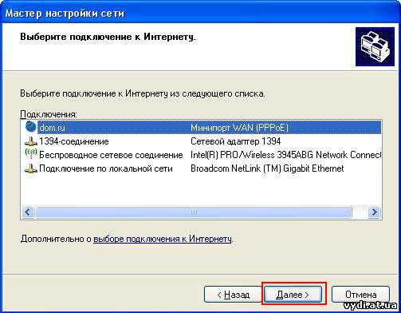
Task: Click Broadcom NetLink Gigabit Ethernet text
Action: pyautogui.click(x=267, y=168)
